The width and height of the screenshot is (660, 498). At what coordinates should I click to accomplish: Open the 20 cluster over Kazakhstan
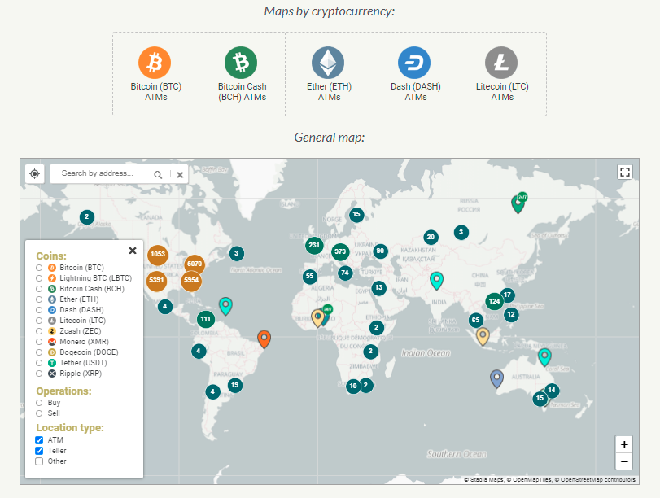coord(431,237)
